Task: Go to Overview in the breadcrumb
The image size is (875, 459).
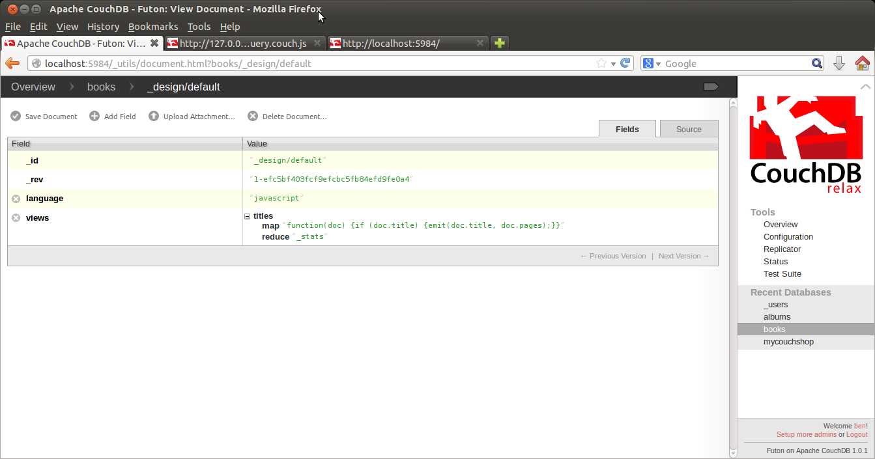Action: click(x=33, y=87)
